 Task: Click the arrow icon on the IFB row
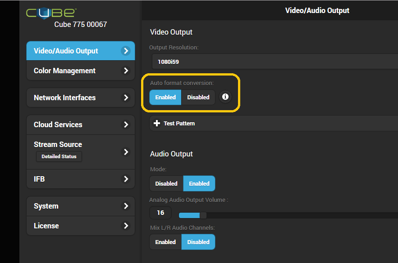tap(126, 179)
